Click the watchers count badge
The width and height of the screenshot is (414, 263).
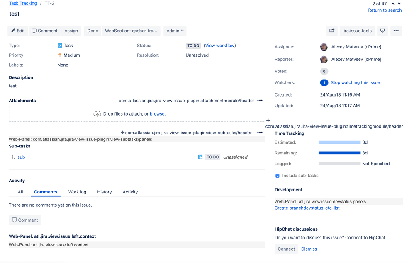click(324, 82)
